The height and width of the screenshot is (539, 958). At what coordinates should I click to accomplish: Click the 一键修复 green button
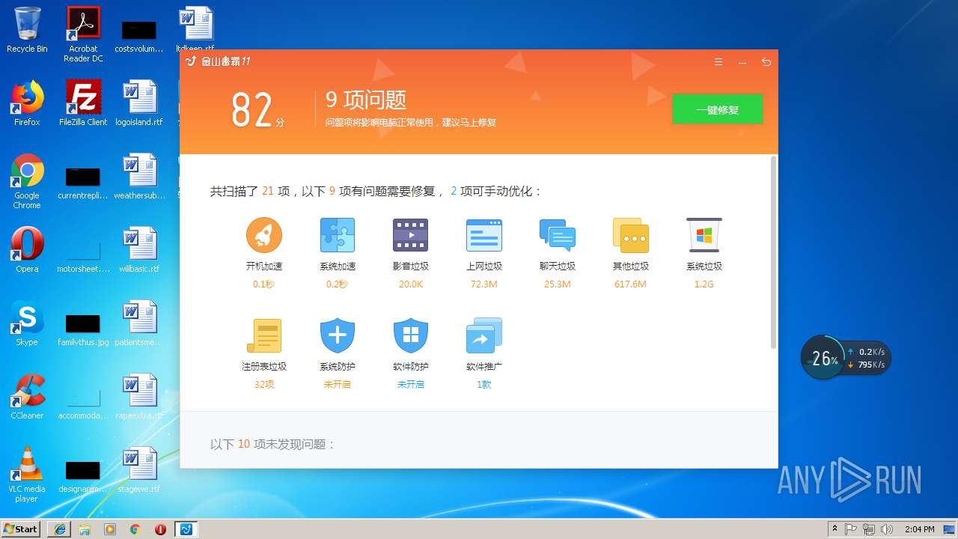[x=717, y=109]
